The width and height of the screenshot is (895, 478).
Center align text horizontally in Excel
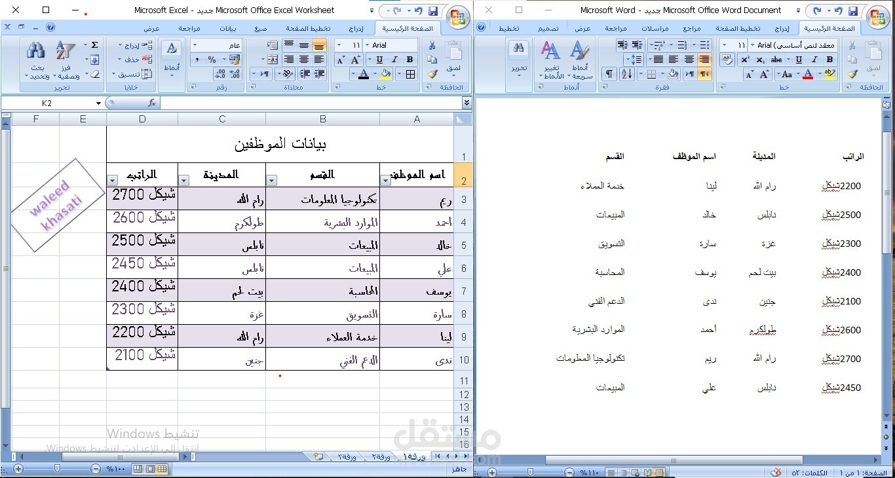tap(304, 60)
